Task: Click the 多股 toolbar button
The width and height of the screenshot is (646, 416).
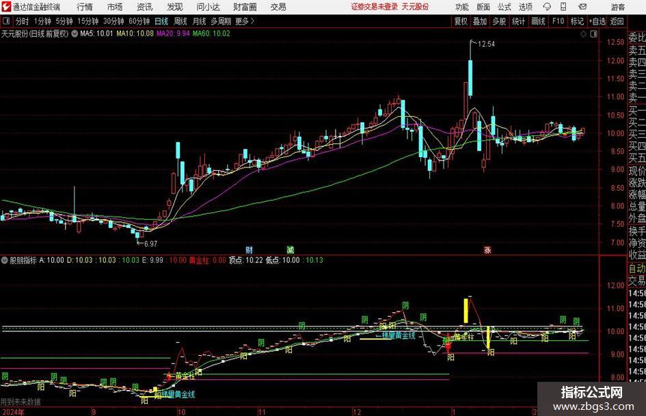Action: (x=499, y=21)
